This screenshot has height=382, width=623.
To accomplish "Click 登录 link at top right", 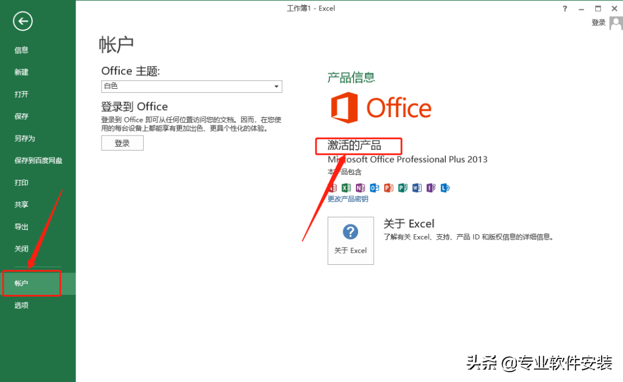I will (598, 23).
